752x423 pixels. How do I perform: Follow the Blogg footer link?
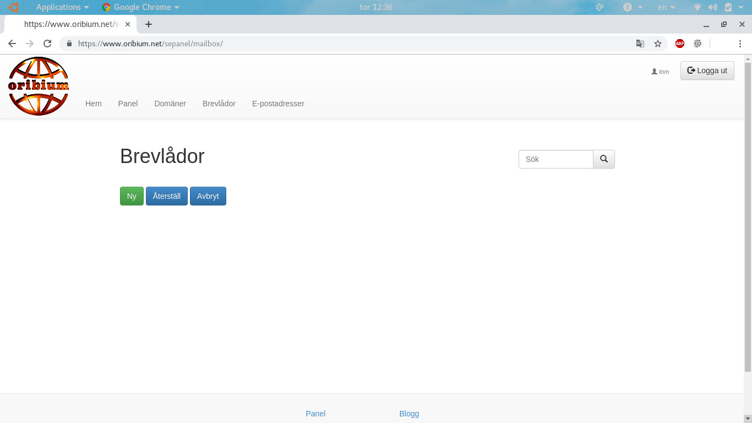click(x=409, y=414)
